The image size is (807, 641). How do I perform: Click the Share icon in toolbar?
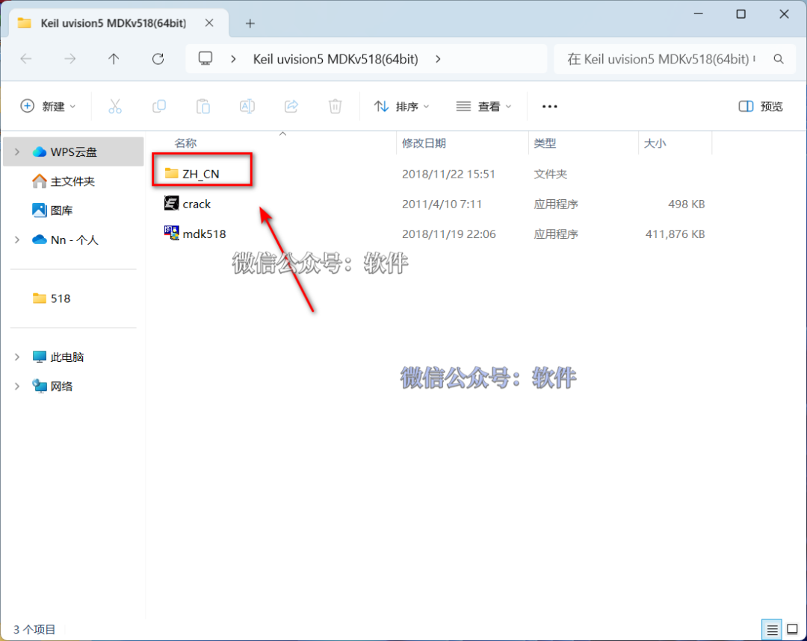(291, 107)
